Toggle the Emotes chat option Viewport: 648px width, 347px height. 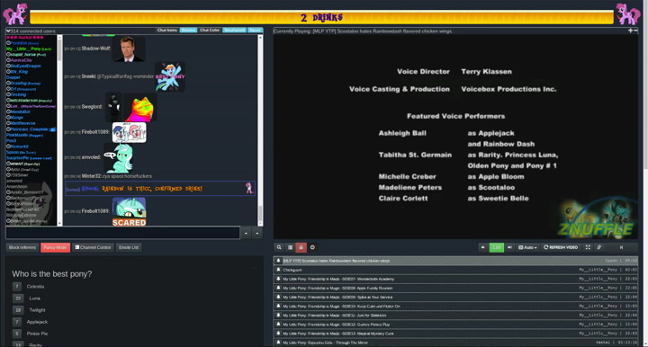click(x=188, y=31)
